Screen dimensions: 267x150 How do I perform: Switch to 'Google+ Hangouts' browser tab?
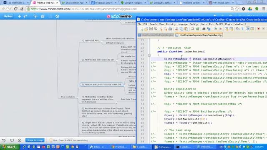[133, 3]
